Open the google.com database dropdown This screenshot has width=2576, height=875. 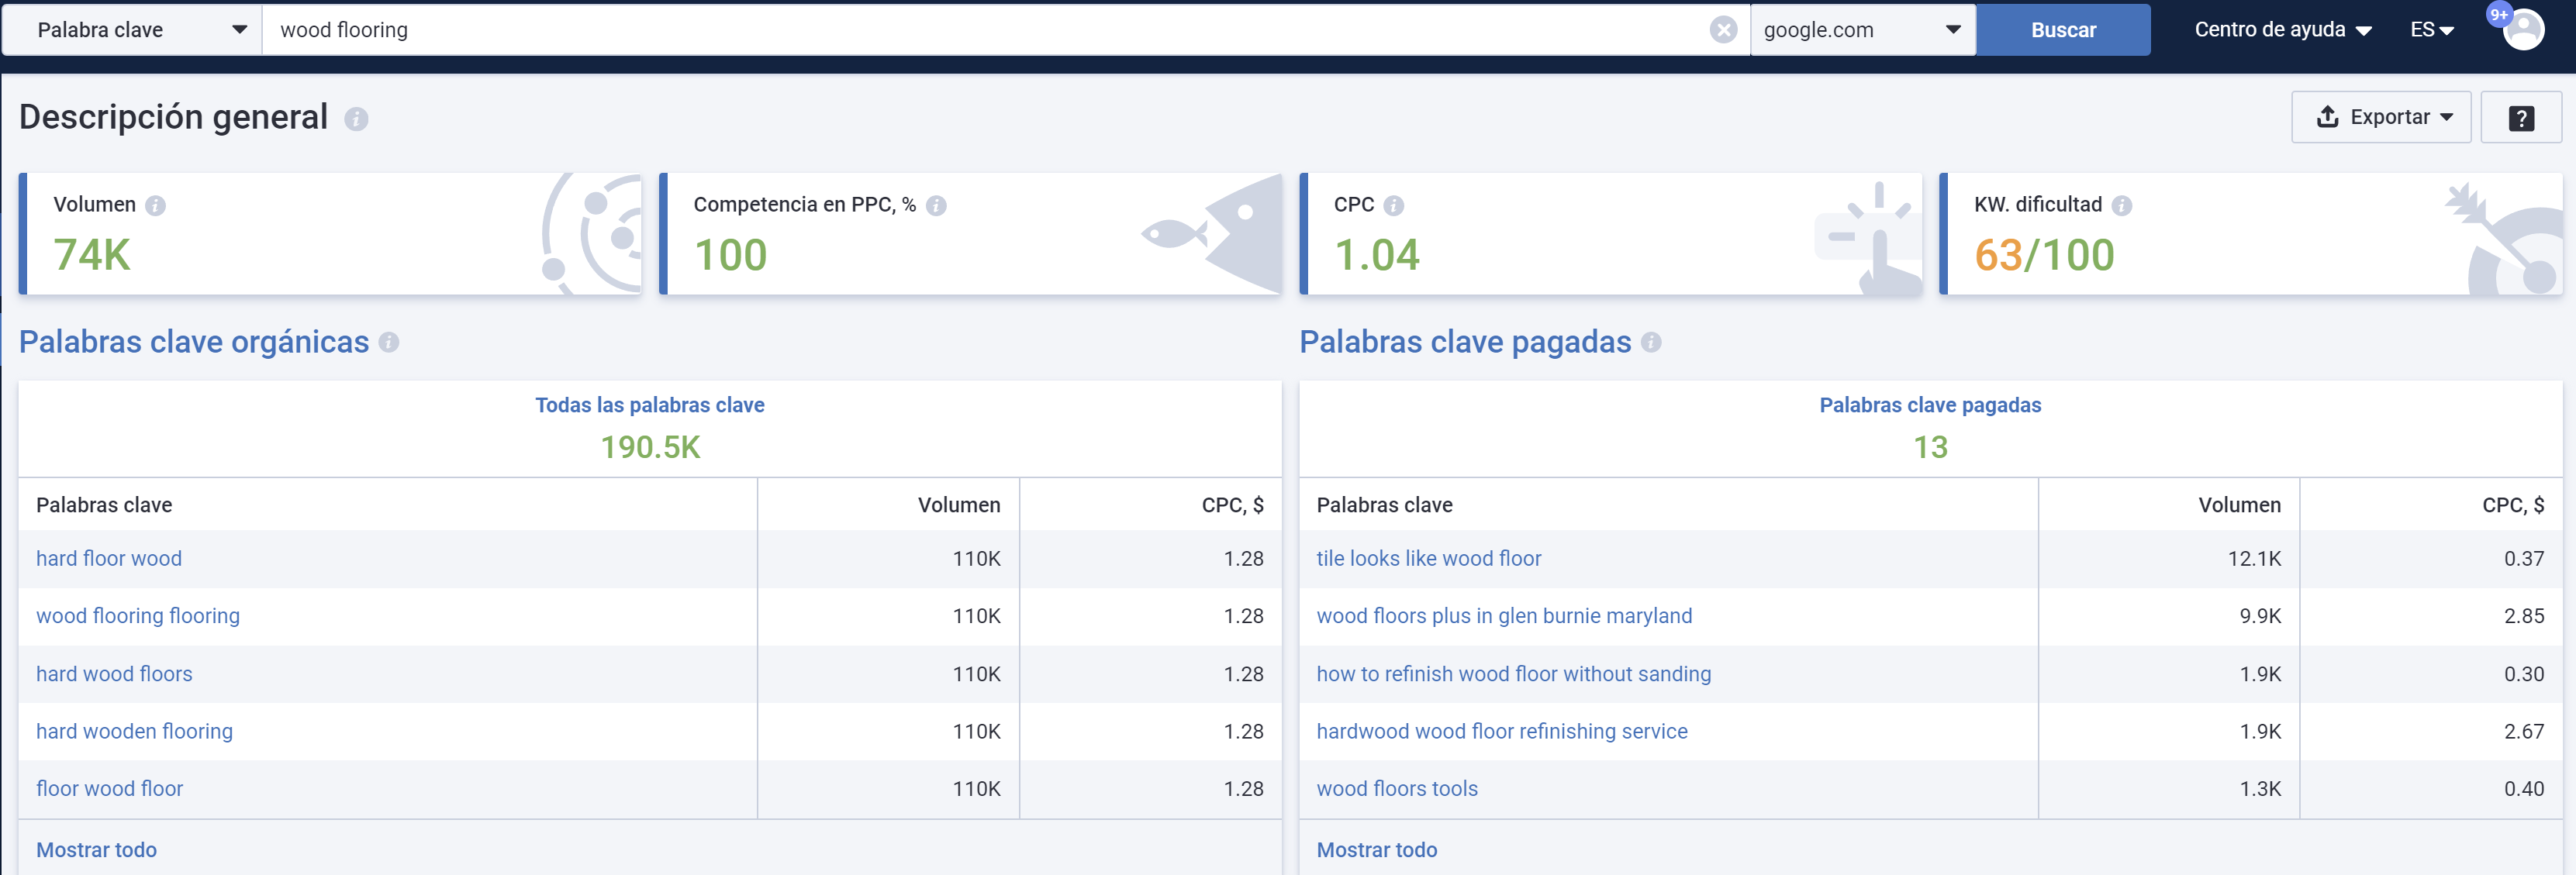(1862, 29)
